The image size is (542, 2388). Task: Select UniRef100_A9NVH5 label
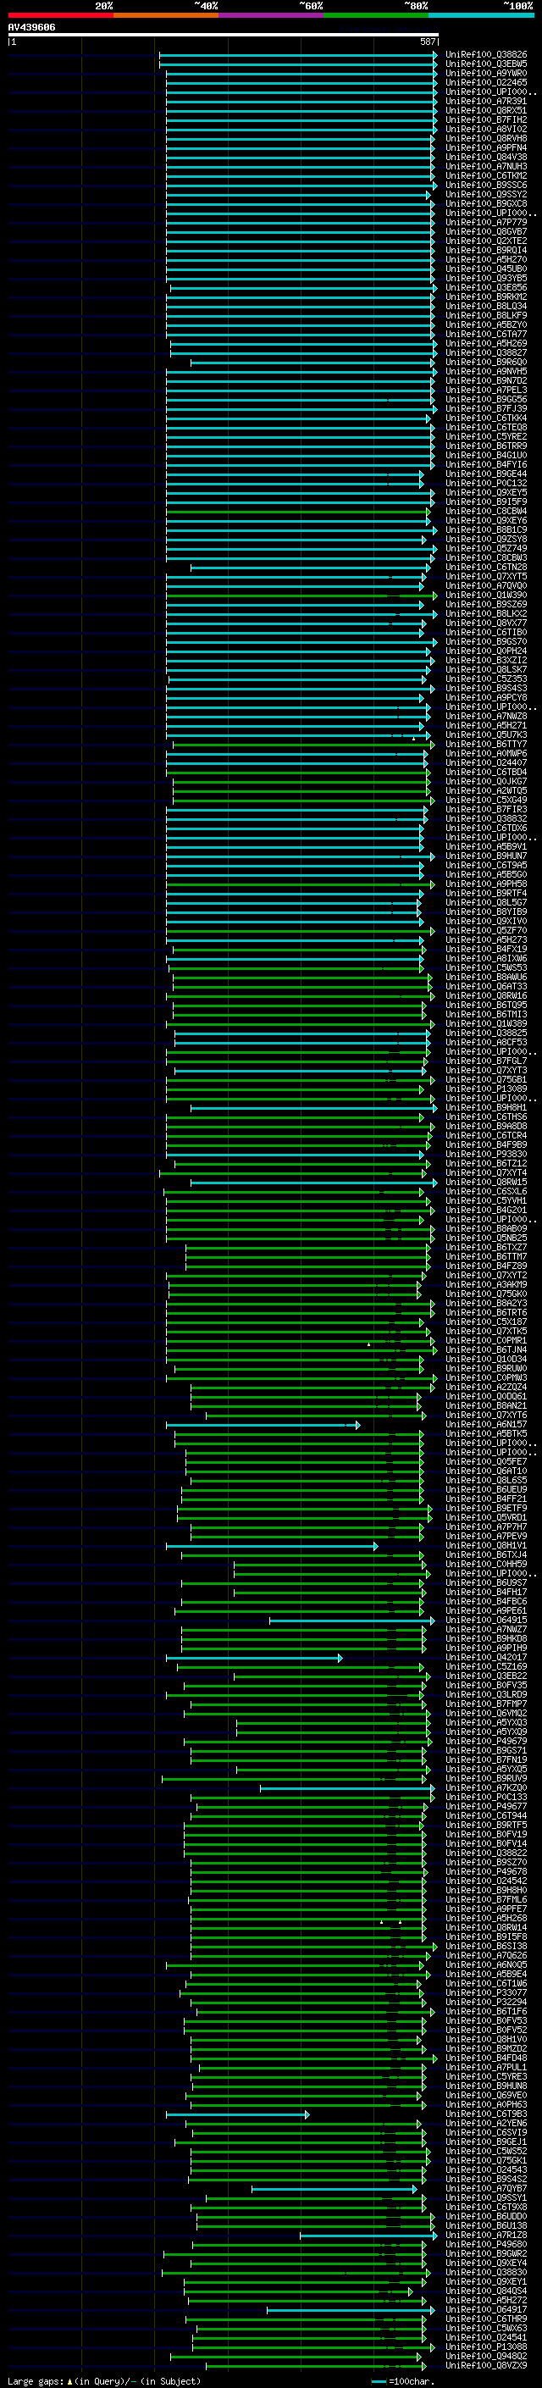tap(486, 372)
